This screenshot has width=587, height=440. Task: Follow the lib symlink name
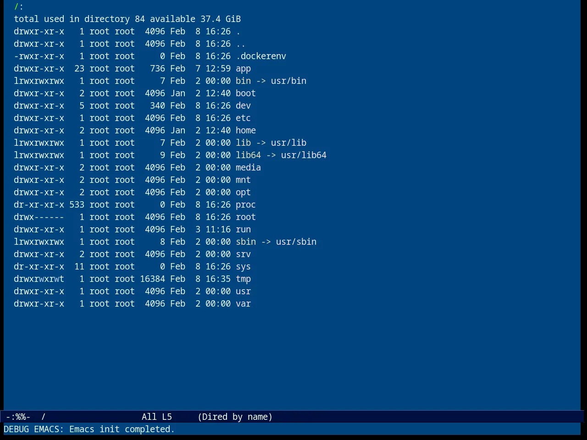click(x=243, y=143)
